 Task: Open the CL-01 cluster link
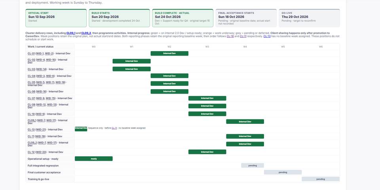coord(31,54)
